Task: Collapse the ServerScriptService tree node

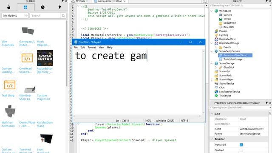Action: pyautogui.click(x=212, y=51)
